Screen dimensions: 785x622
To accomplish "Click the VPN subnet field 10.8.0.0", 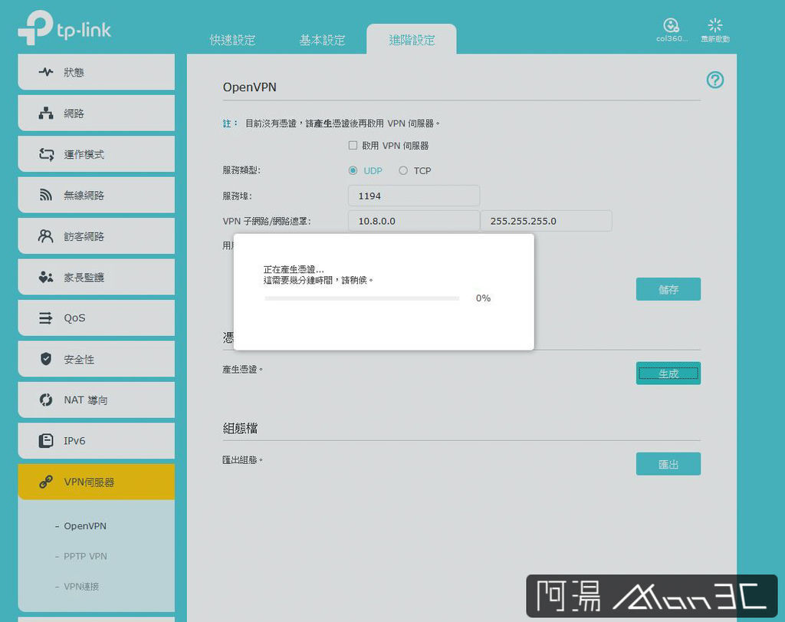I will [x=414, y=221].
